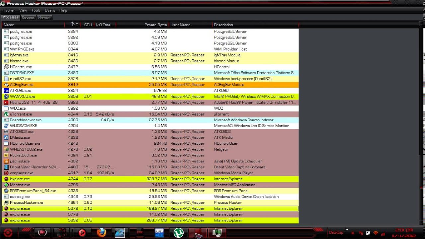This screenshot has height=239, width=425.
Task: Click the Debut Video Capture Software description
Action: (240, 167)
